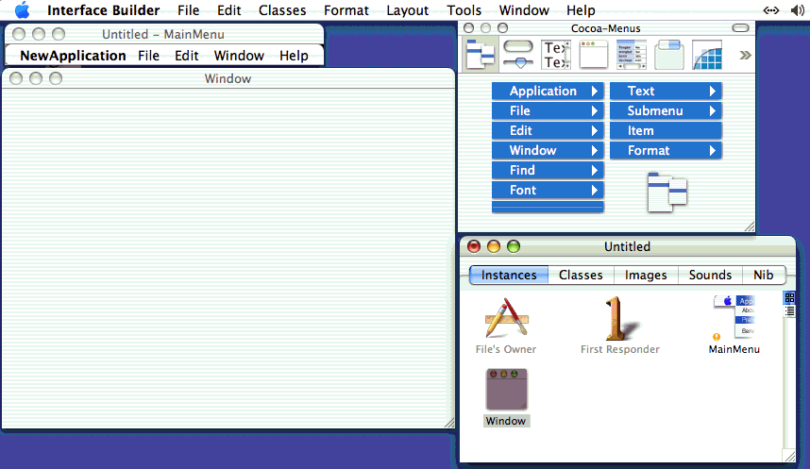Expand the Application menu item arrow in palette
The height and width of the screenshot is (469, 810).
595,92
